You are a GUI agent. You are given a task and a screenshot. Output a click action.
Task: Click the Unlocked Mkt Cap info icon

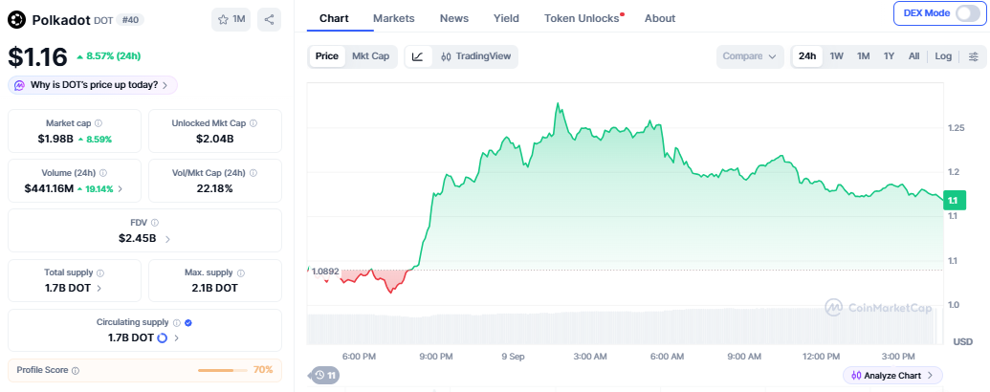coord(253,123)
